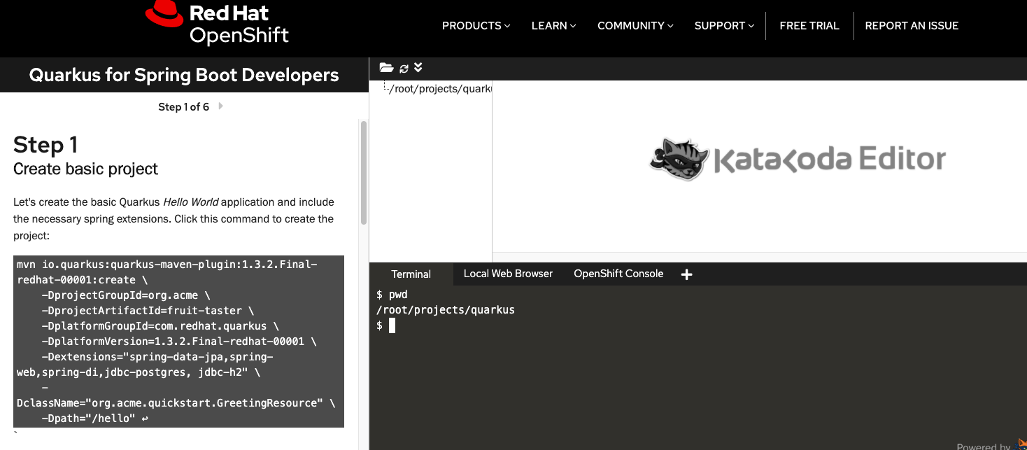Click the Katacoda Editor cat logo

point(677,158)
